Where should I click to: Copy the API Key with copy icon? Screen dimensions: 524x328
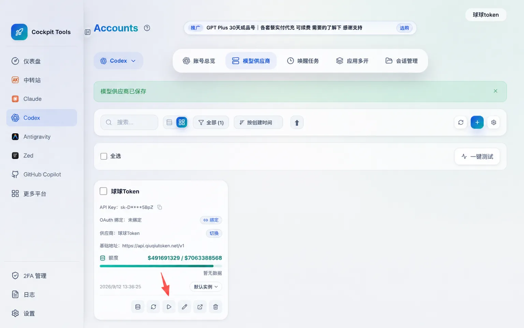[159, 207]
